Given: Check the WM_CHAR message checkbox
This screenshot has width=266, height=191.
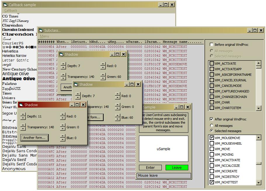Looking at the screenshot, I should pos(212,102).
